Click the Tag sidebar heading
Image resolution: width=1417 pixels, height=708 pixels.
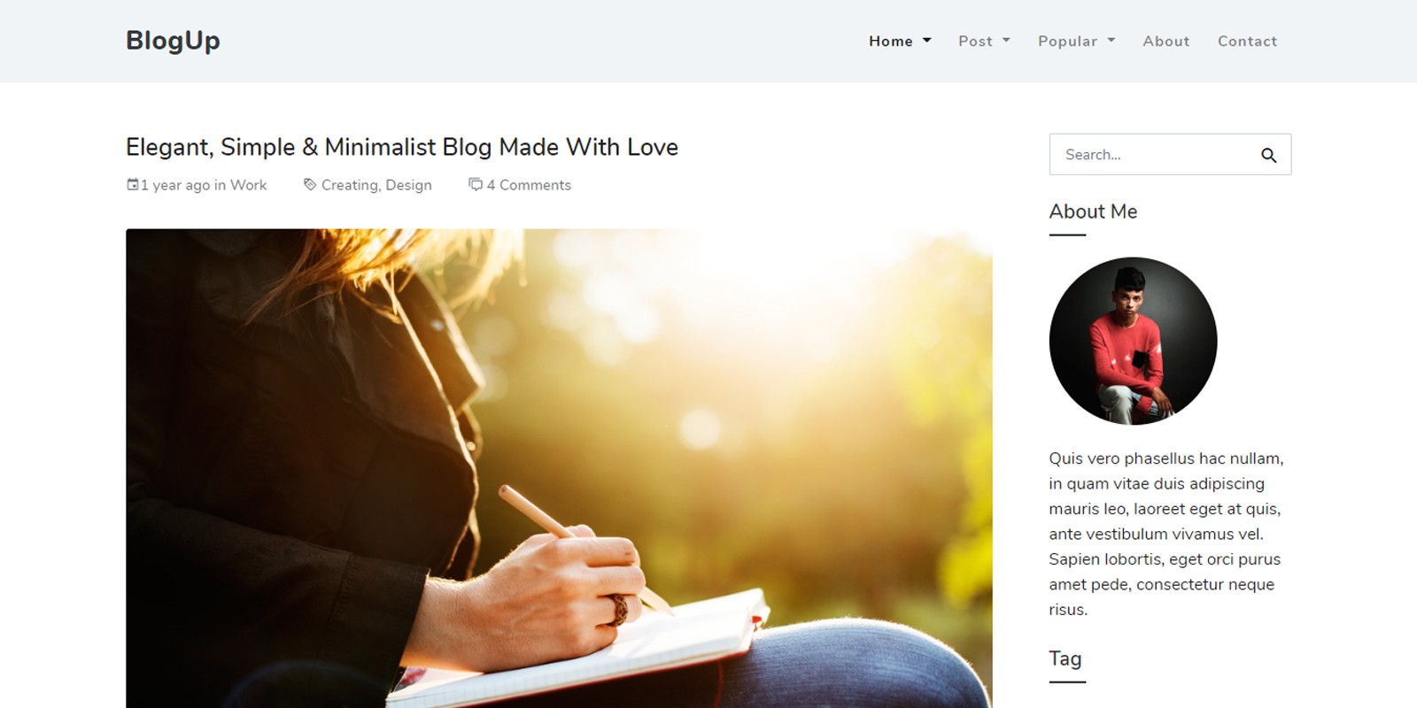point(1065,658)
